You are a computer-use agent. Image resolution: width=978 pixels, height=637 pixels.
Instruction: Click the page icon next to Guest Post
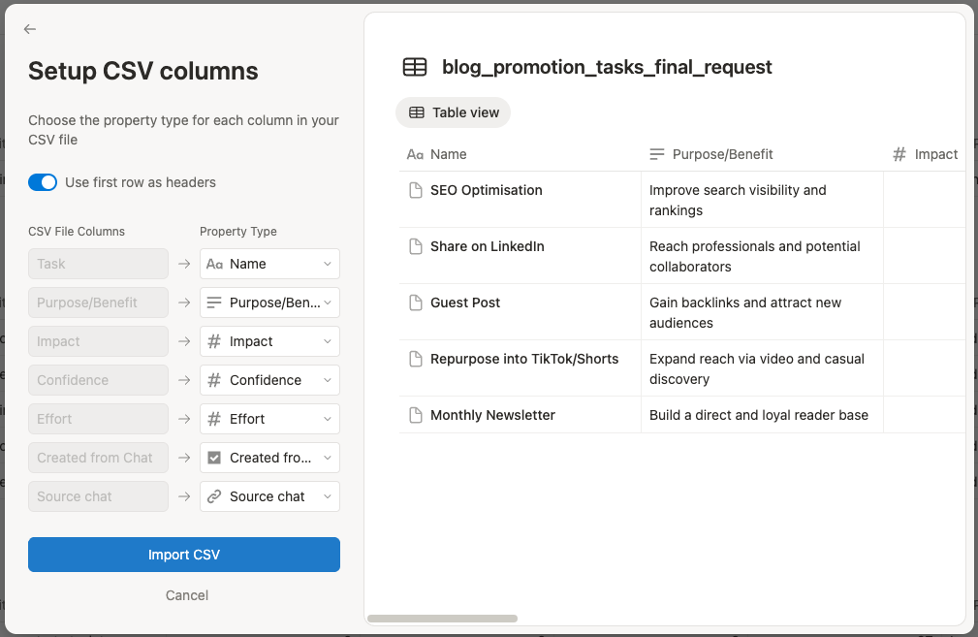[414, 303]
